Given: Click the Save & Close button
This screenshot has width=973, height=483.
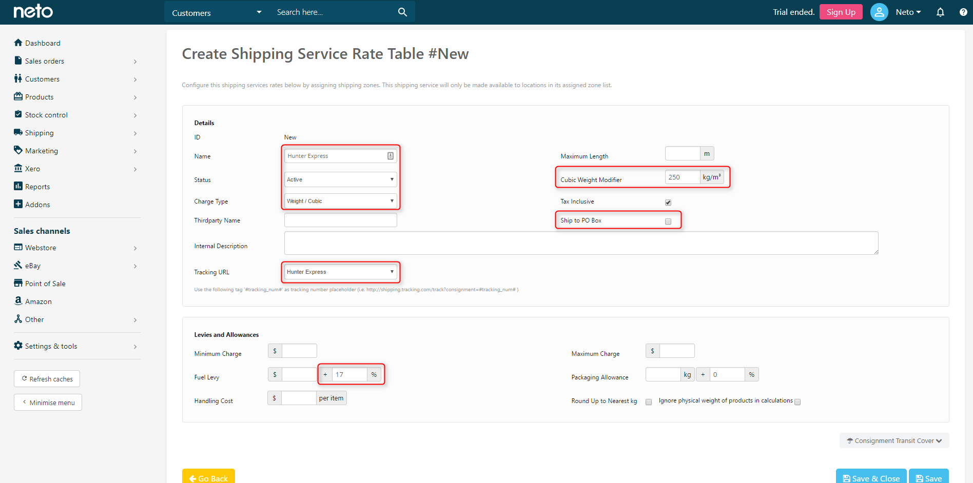Looking at the screenshot, I should 871,477.
